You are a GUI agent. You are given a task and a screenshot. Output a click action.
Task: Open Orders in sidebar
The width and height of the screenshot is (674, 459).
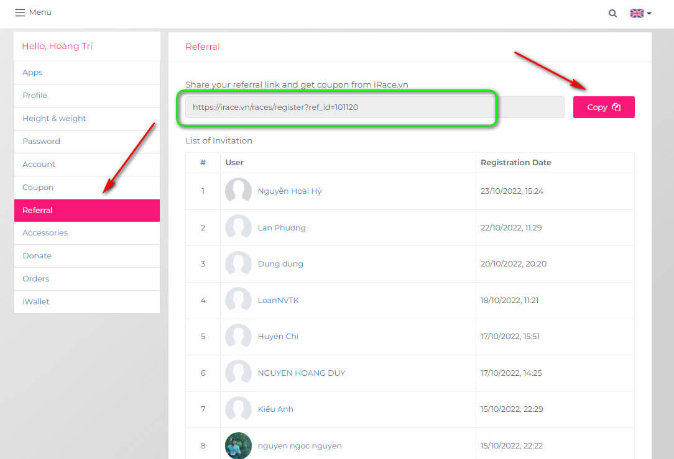pyautogui.click(x=87, y=279)
